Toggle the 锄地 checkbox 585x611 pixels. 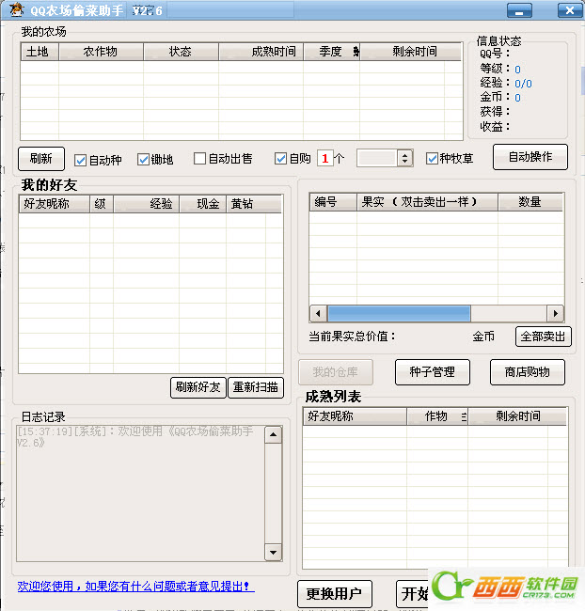[x=143, y=160]
